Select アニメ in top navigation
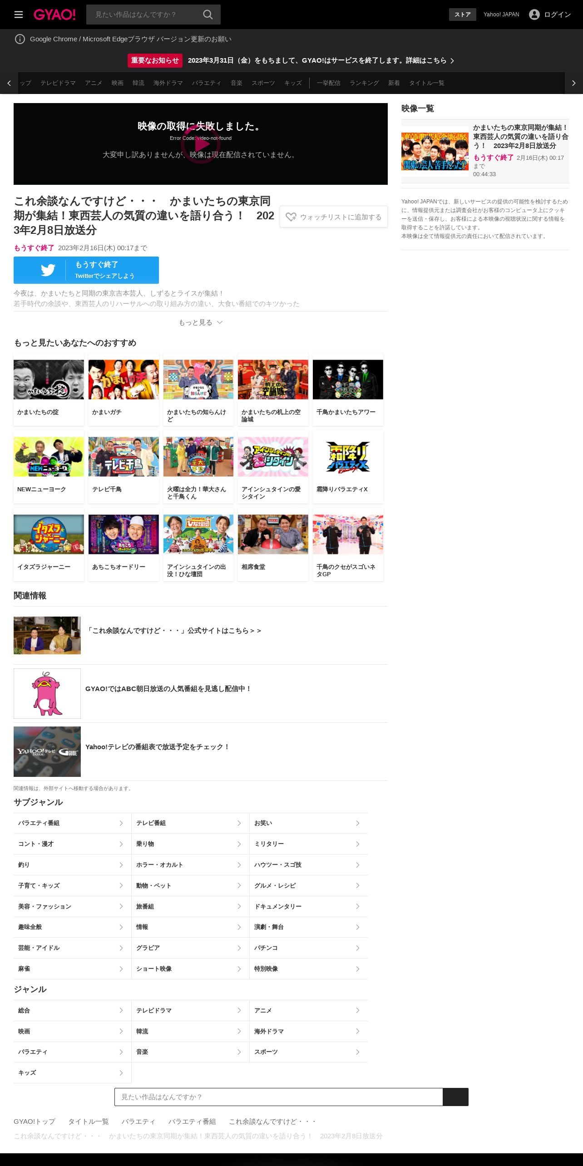Screen dimensions: 583x1166 tap(94, 83)
